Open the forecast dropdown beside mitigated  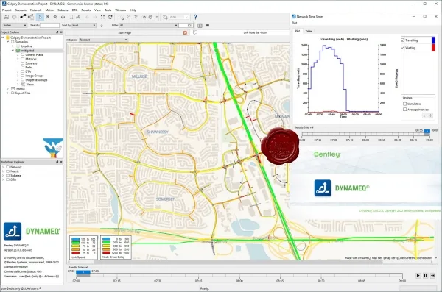point(103,40)
